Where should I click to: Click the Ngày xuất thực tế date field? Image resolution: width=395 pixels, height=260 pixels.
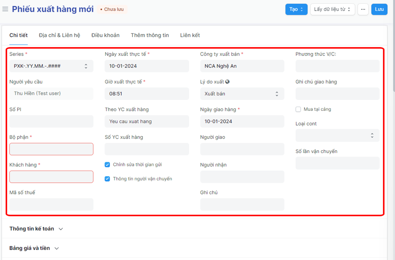[x=147, y=66]
